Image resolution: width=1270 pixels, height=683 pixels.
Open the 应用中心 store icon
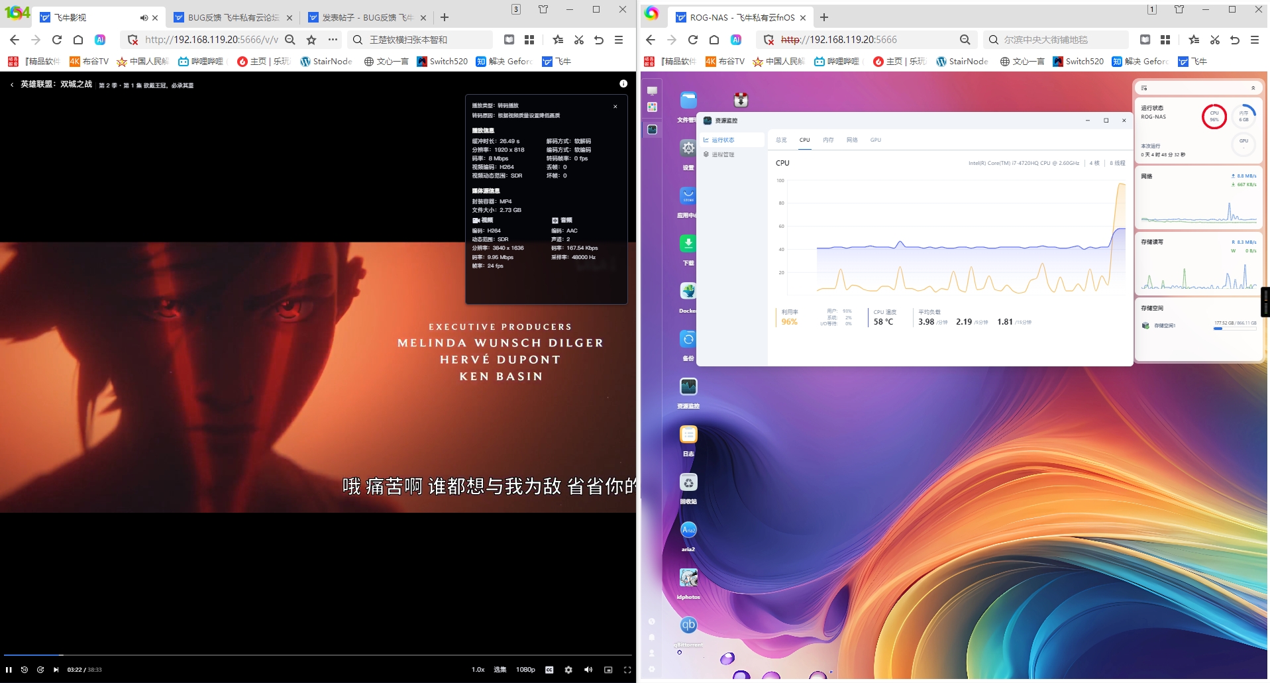click(688, 195)
